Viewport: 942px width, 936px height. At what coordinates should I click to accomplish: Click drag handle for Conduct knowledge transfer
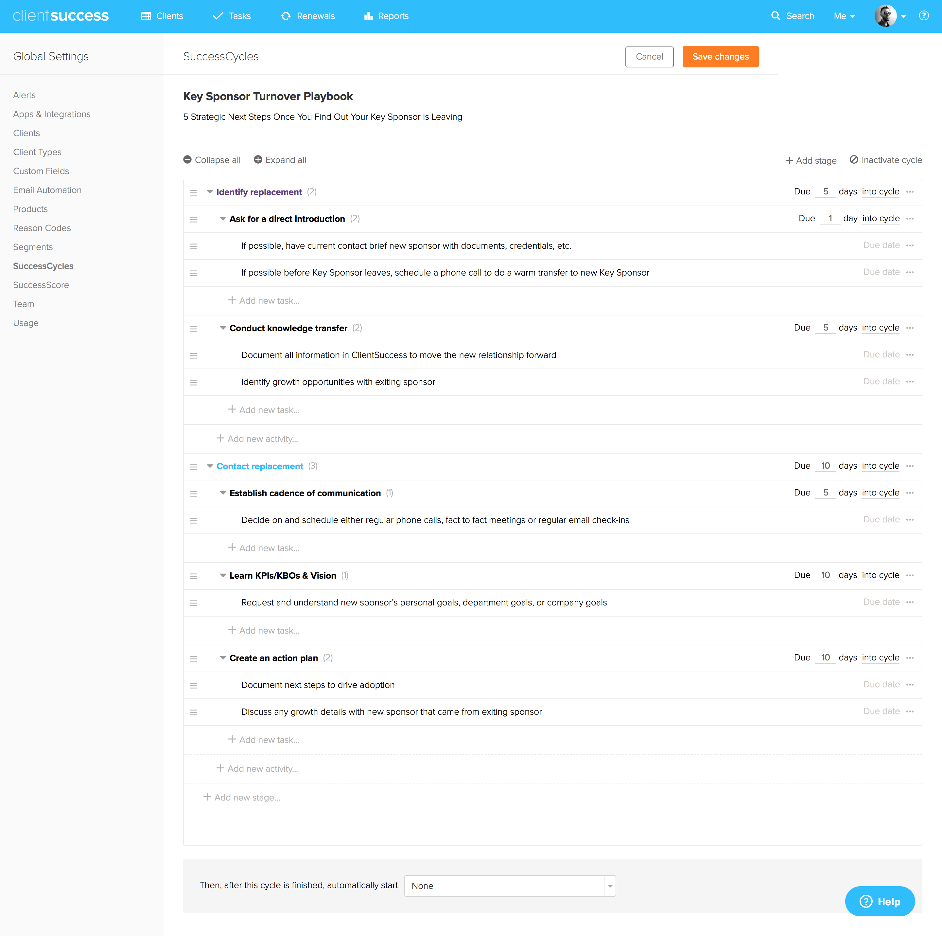tap(194, 328)
